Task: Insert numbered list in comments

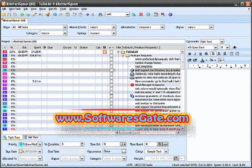Action: coord(237,54)
